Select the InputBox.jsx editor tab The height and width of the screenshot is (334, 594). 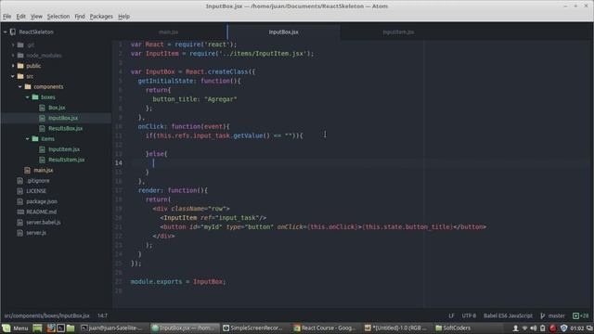coord(283,32)
